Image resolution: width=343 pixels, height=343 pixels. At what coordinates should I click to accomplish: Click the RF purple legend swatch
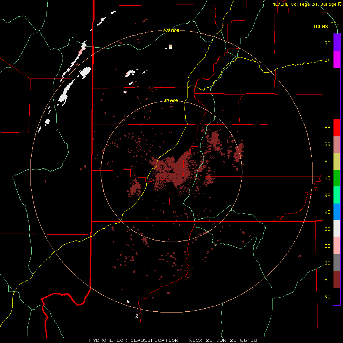click(337, 43)
